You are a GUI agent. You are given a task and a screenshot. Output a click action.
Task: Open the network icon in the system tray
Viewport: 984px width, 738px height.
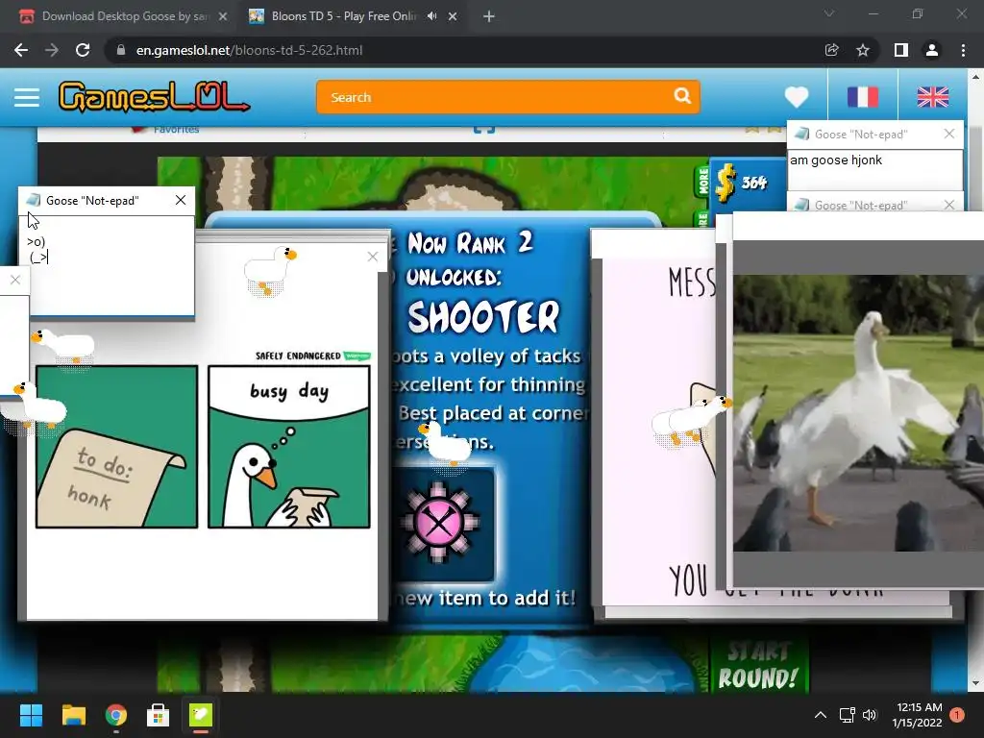pyautogui.click(x=848, y=715)
